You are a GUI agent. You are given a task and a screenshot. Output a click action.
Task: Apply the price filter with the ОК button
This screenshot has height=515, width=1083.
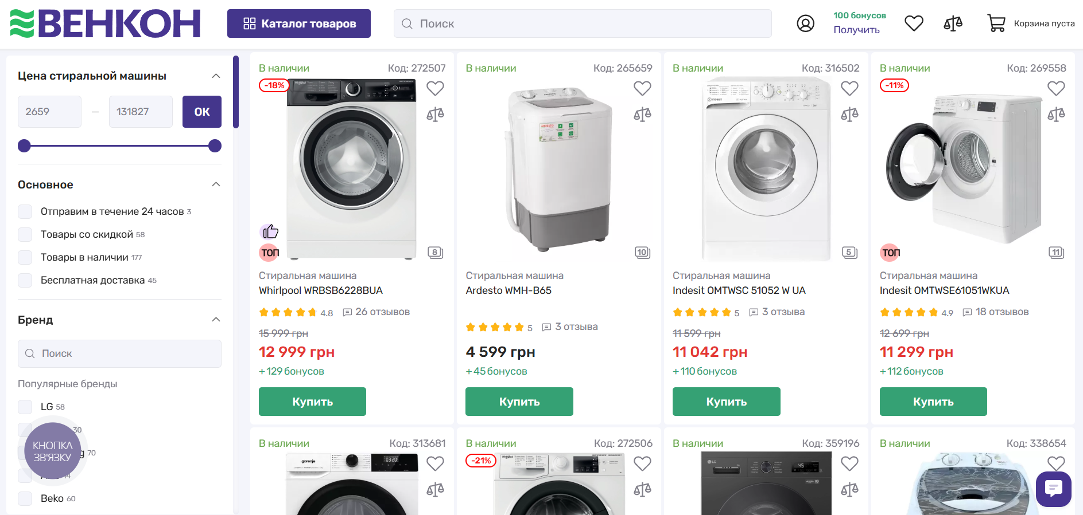coord(201,112)
